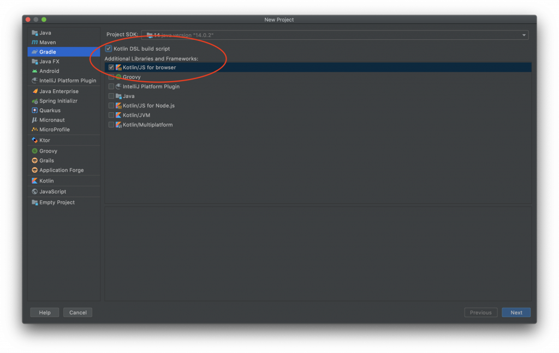The height and width of the screenshot is (353, 559).
Task: Click 'Kotlin/JS for Node.js' text
Action: [148, 106]
